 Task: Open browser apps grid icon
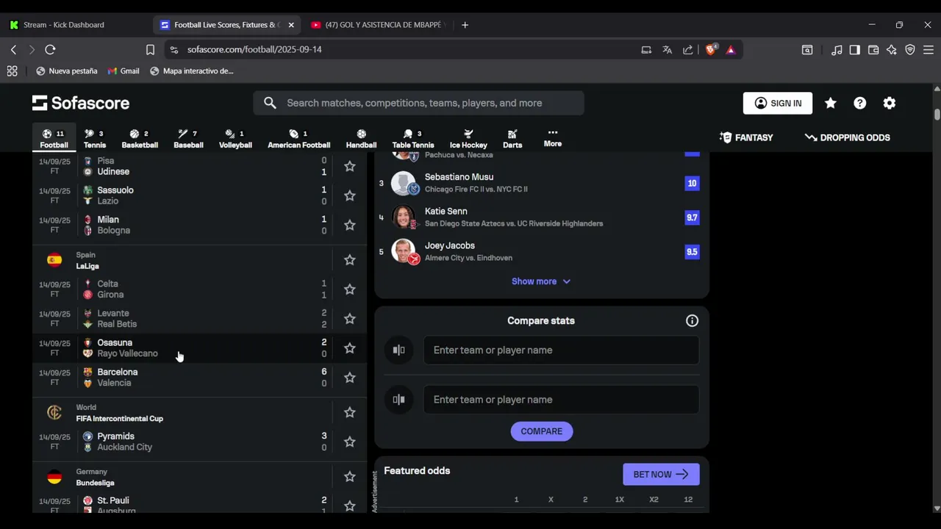[12, 71]
